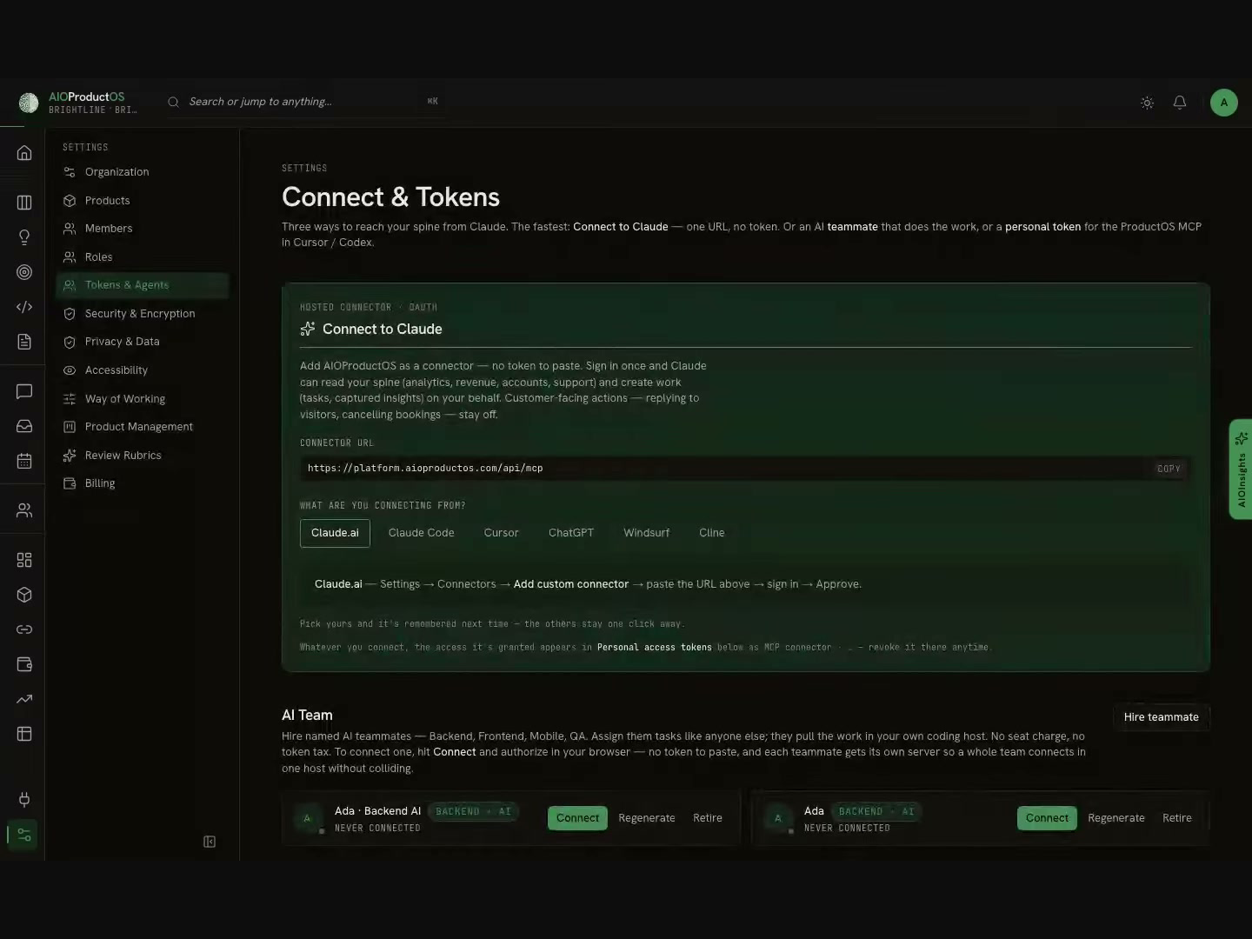Open Review Rubrics settings
1252x939 pixels.
pos(143,456)
